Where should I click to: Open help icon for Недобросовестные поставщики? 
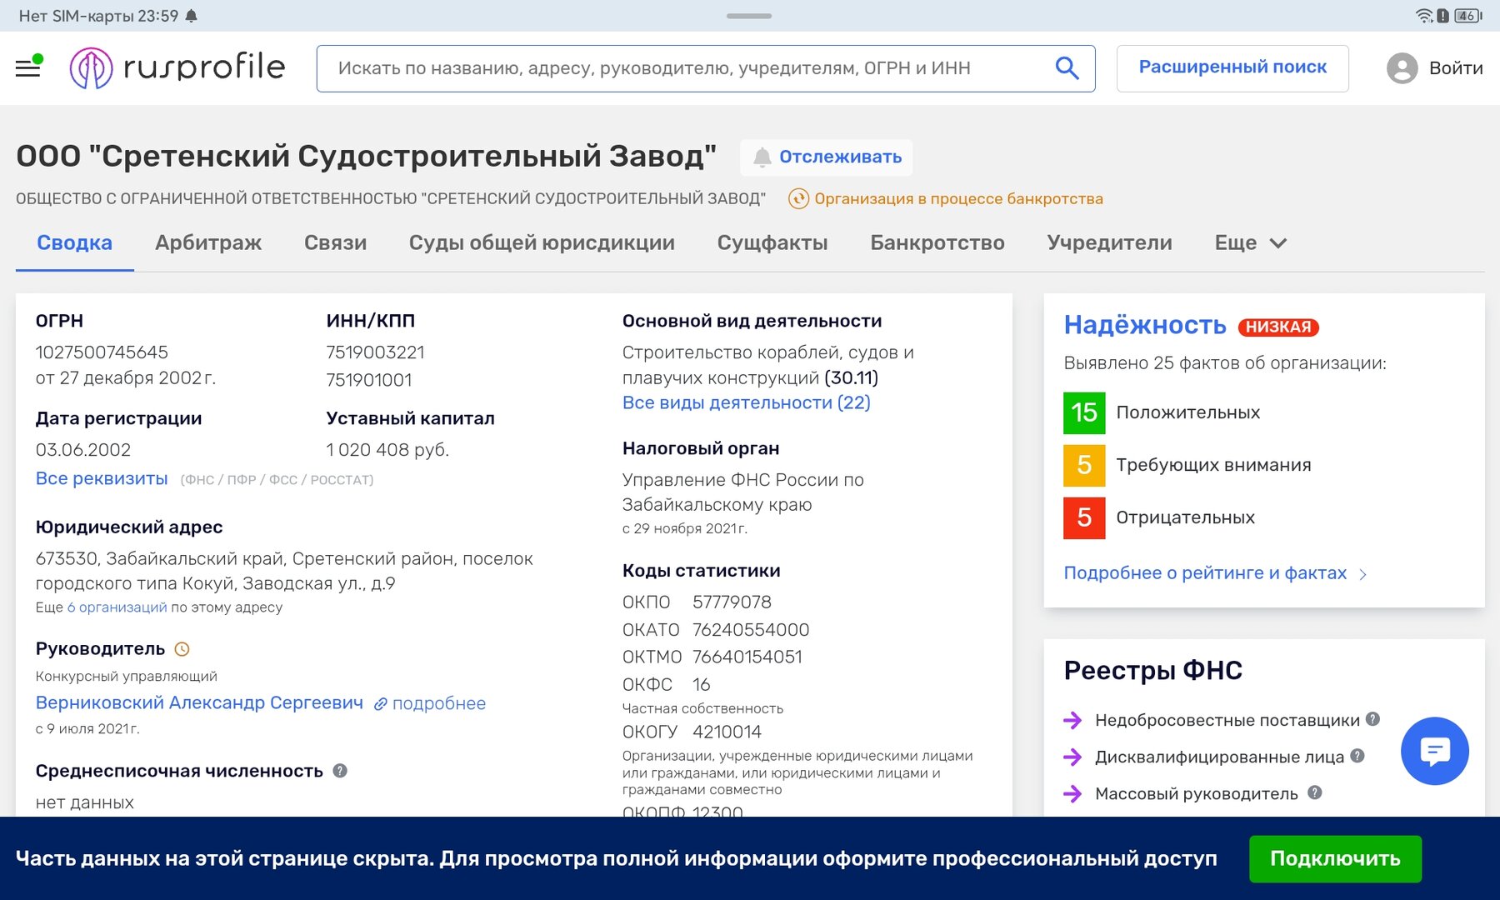[1373, 719]
